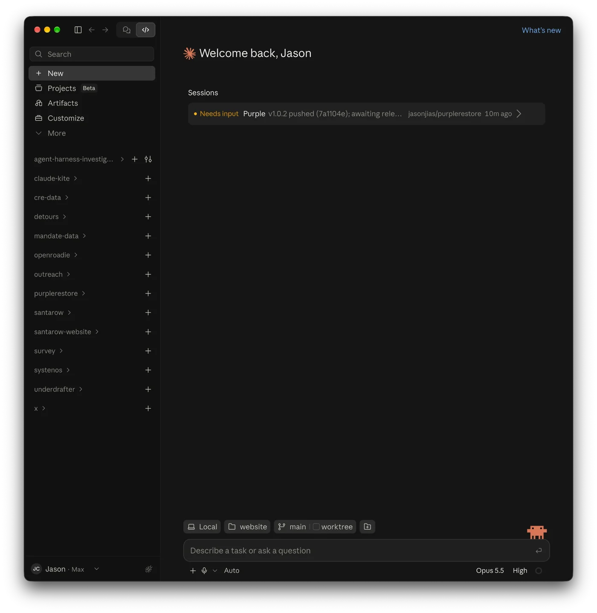Click the plus icon beside underdrafter
This screenshot has height=613, width=597.
148,389
